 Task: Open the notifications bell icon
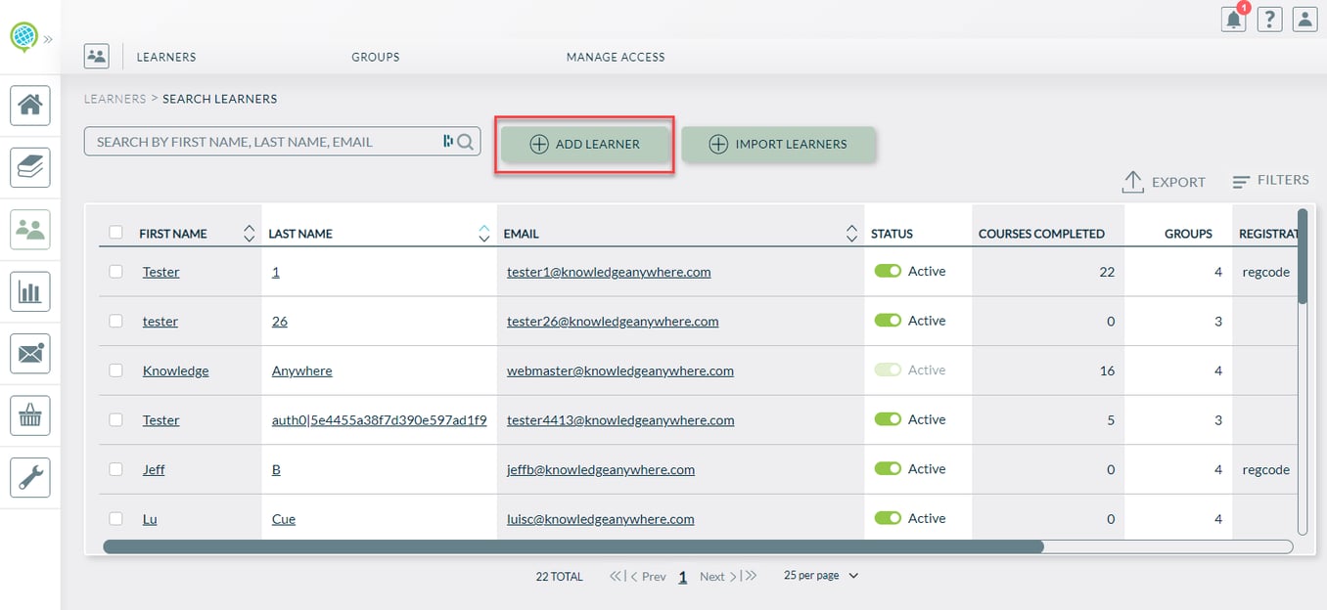pyautogui.click(x=1234, y=19)
